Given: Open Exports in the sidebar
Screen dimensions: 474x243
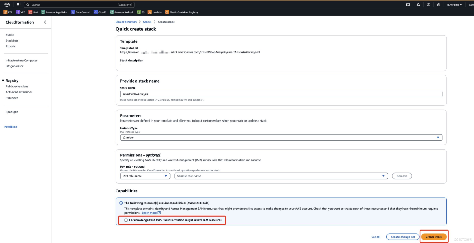Looking at the screenshot, I should tap(10, 46).
